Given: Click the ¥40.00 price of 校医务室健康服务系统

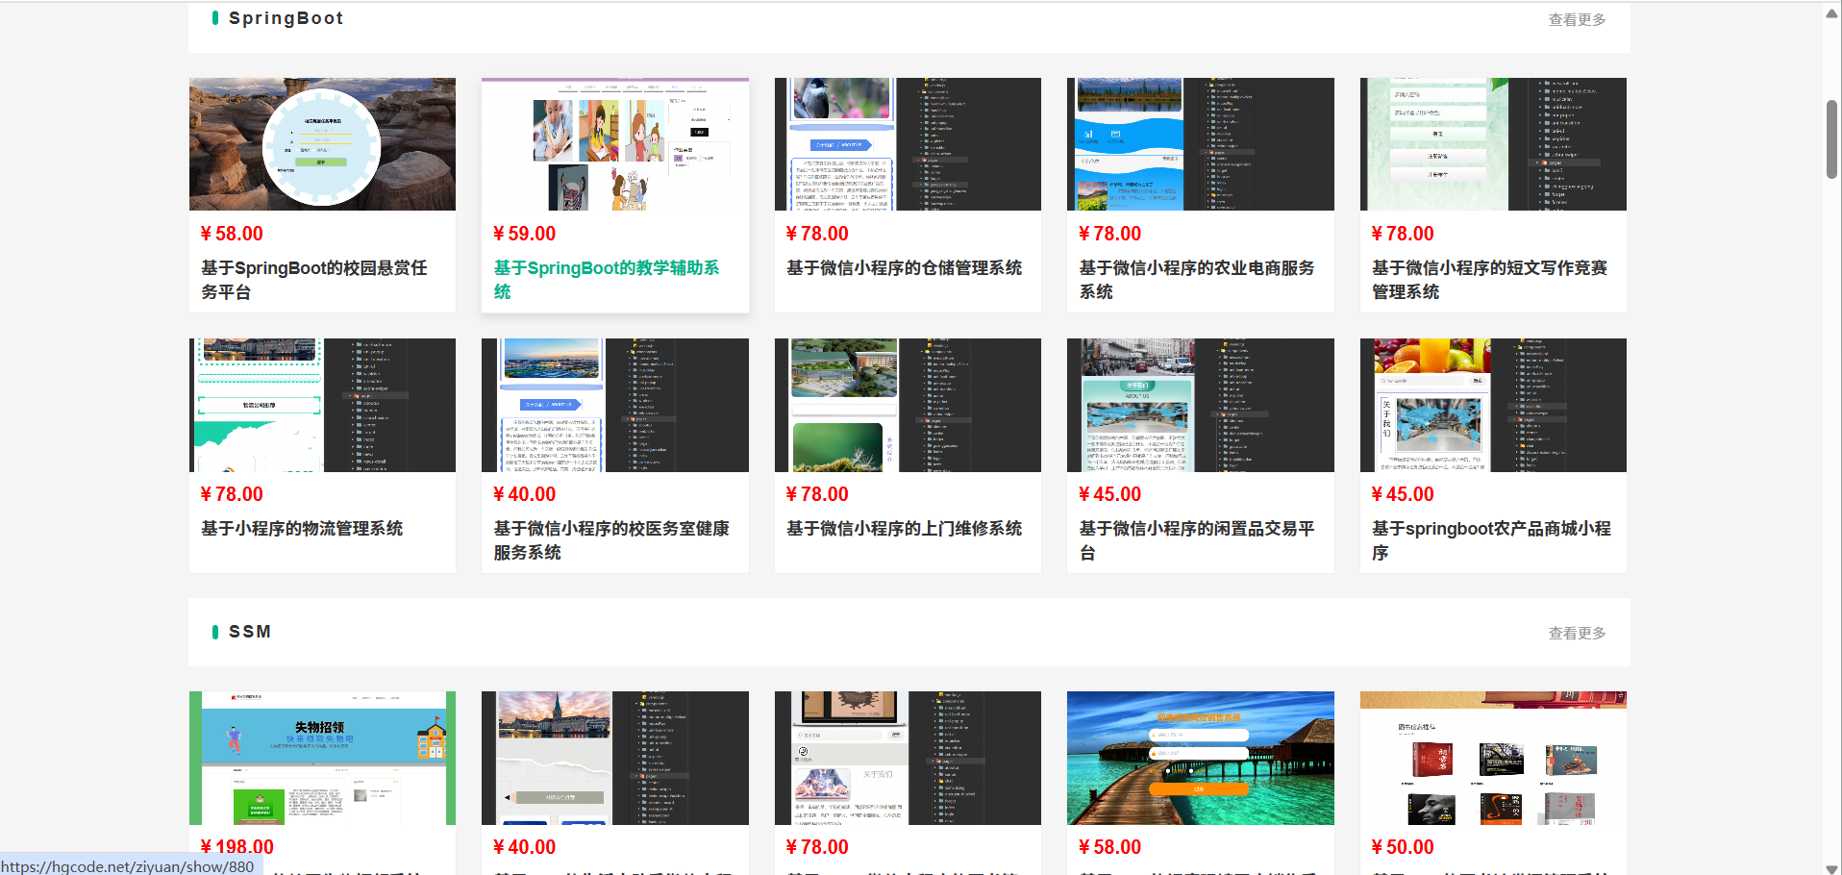Looking at the screenshot, I should (x=524, y=494).
